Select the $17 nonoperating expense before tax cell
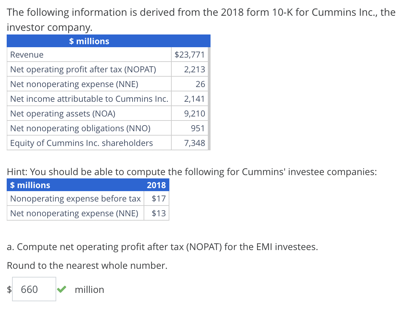The height and width of the screenshot is (318, 405). [x=156, y=198]
